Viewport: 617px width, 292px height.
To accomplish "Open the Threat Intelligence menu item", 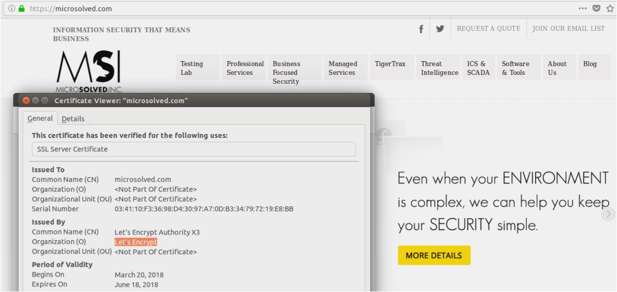I will click(439, 68).
